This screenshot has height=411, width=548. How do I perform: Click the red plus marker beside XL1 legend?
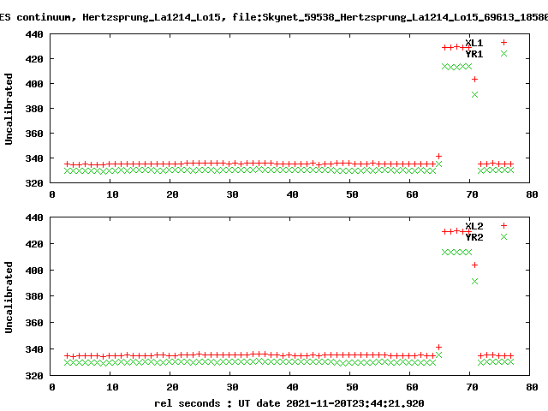coord(503,42)
